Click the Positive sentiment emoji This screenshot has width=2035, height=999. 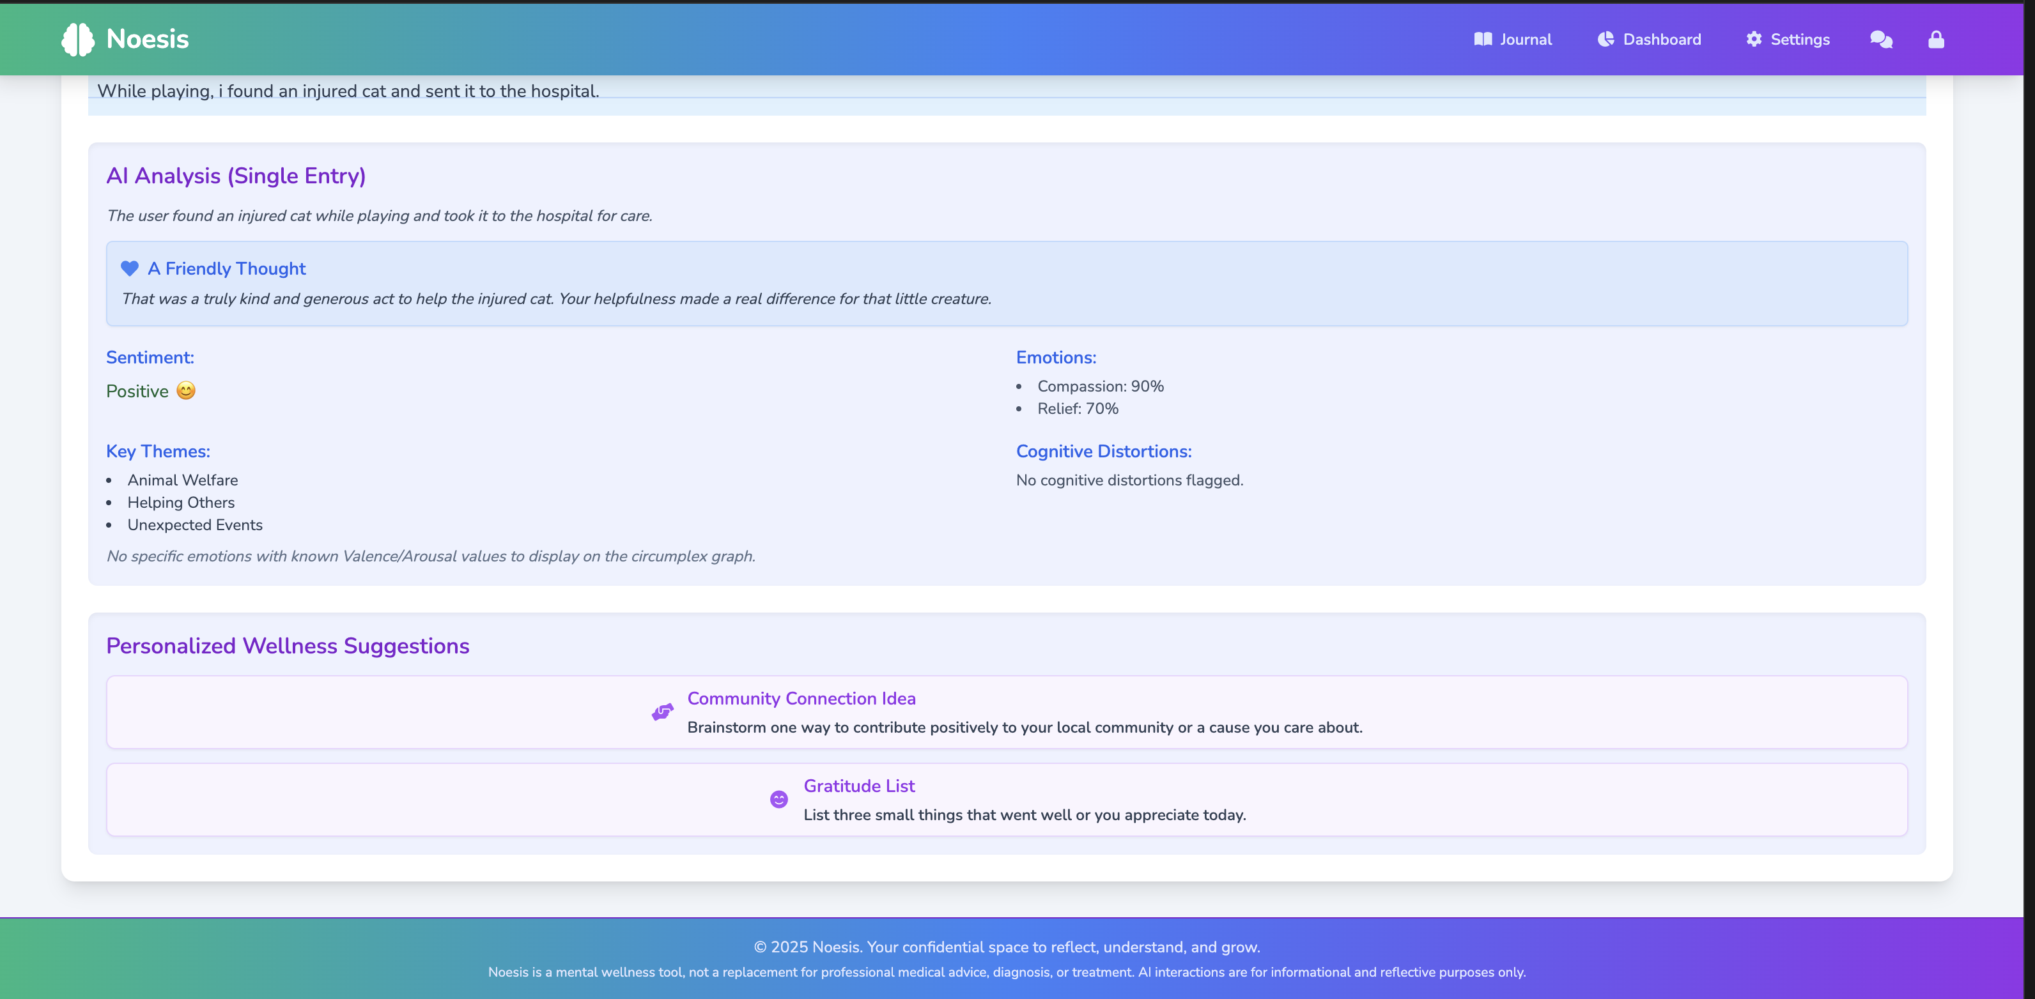point(185,391)
